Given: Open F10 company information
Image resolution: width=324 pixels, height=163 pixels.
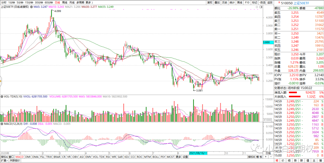Looking at the screenshot, I should click(x=247, y=2).
